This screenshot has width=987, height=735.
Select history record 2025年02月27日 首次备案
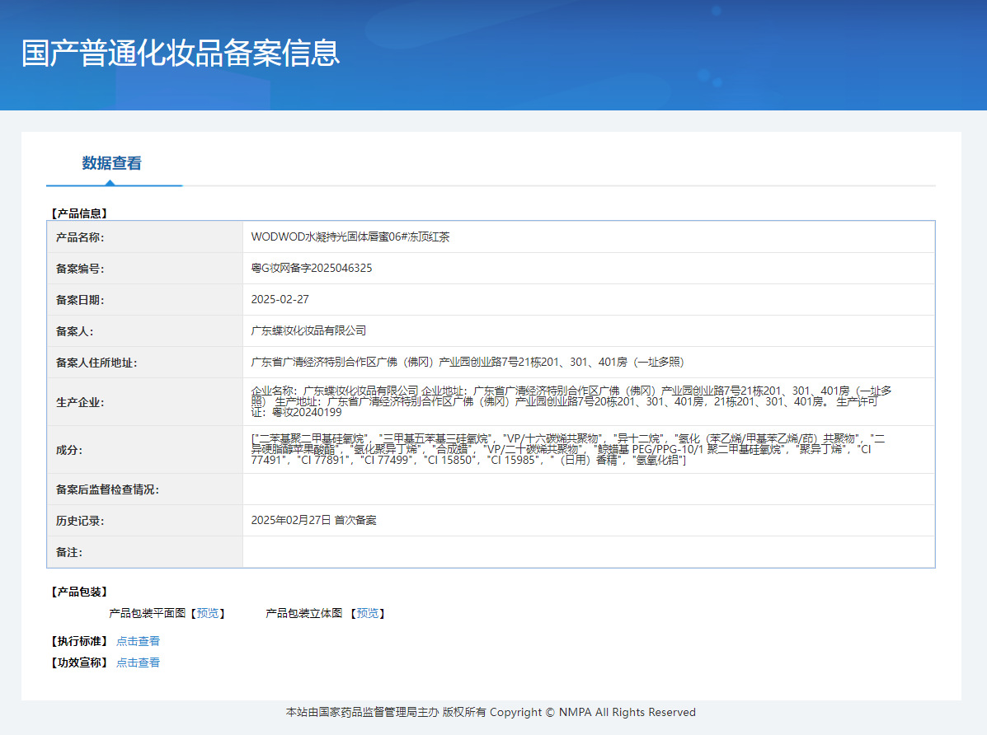click(313, 521)
